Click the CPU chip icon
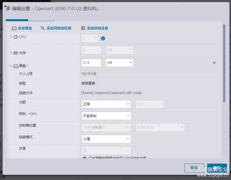231x180 pixels. pos(16,37)
